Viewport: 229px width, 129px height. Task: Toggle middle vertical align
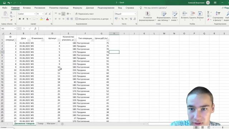point(59,14)
